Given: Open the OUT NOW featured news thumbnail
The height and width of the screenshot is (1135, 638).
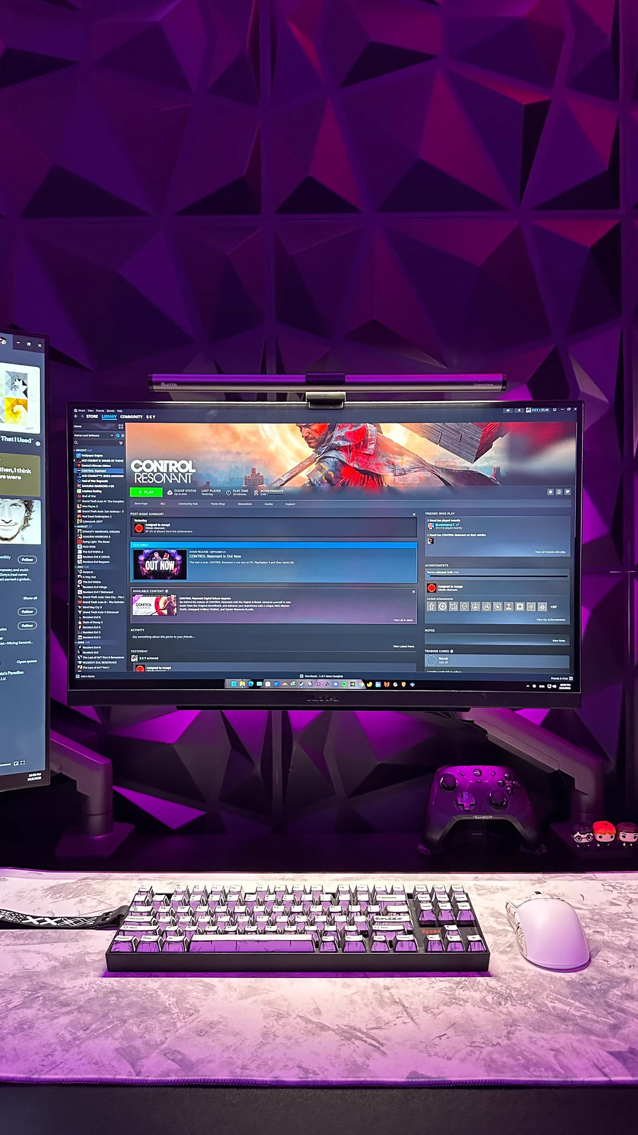Looking at the screenshot, I should click(x=159, y=565).
